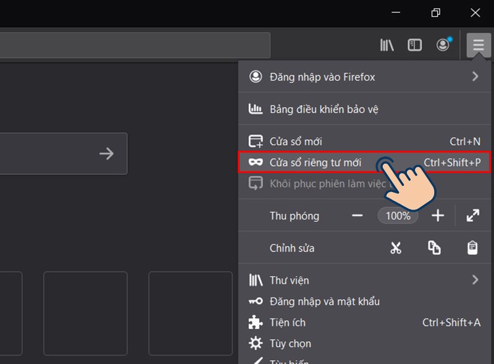Click the Ctrl+Shift+A shortcut text
Screen dimensions: 494x364
(x=451, y=323)
